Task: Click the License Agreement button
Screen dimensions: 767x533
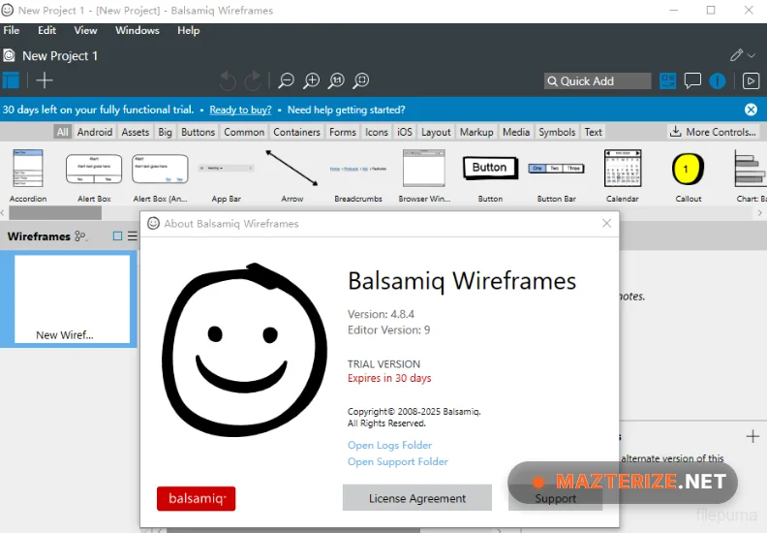Action: click(417, 498)
